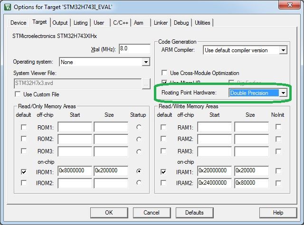This screenshot has height=225, width=304.
Task: Confirm settings with the OK button
Action: 109,213
